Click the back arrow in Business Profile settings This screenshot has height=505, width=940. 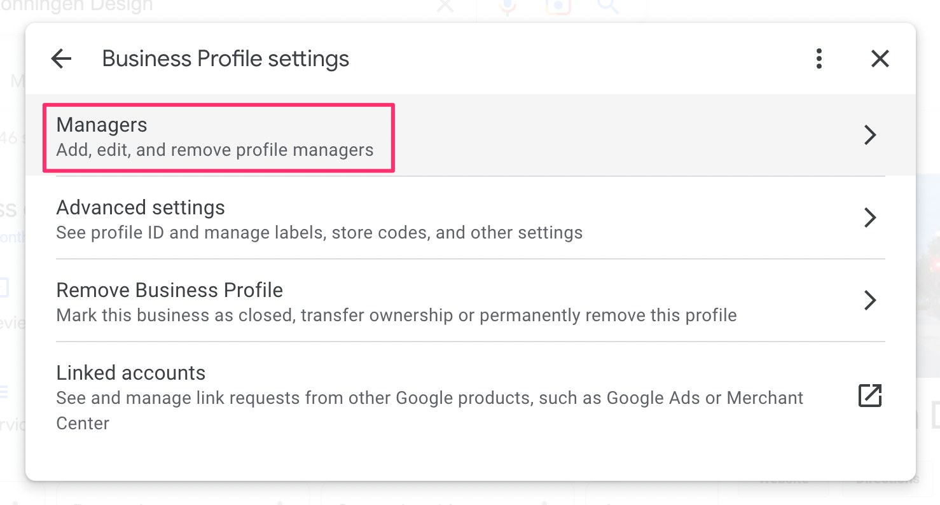point(61,59)
